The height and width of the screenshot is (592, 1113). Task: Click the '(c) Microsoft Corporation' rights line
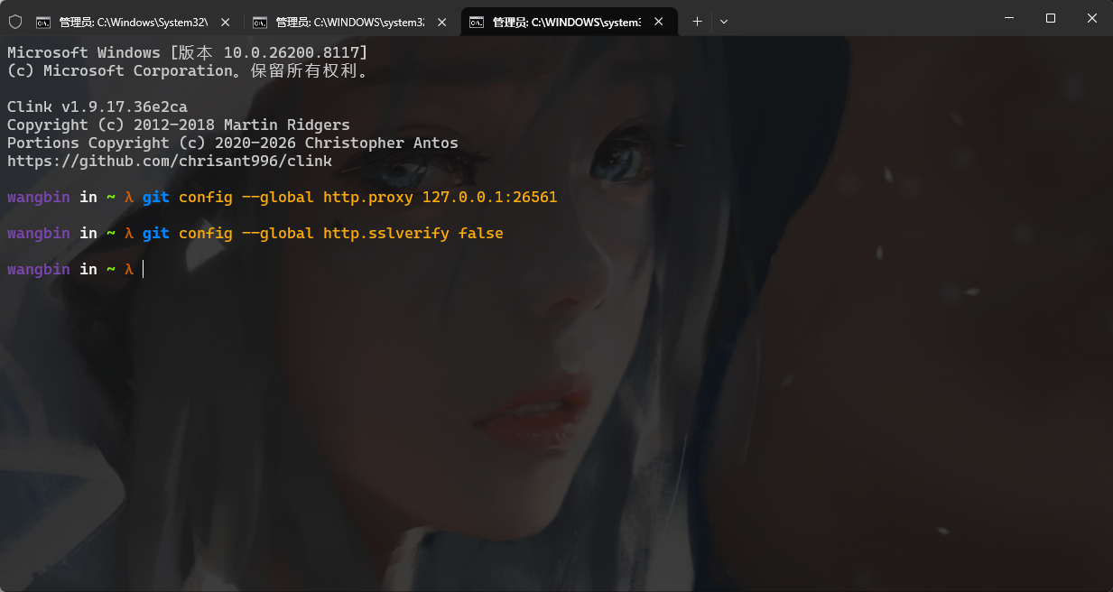tap(188, 71)
